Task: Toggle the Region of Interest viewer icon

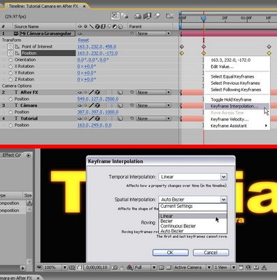Action: [161, 267]
